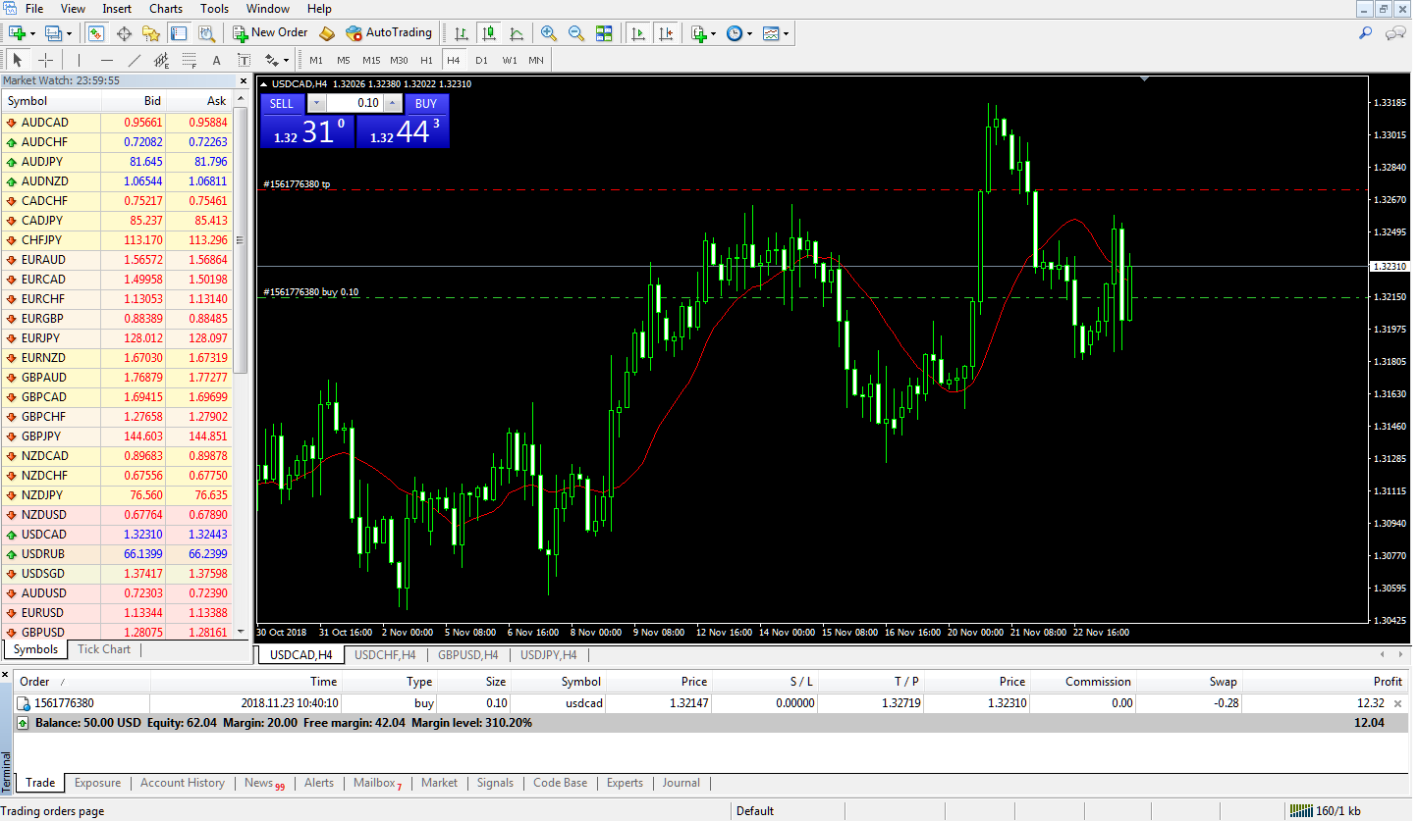This screenshot has height=821, width=1418.
Task: Select the Text label tool
Action: 217,60
